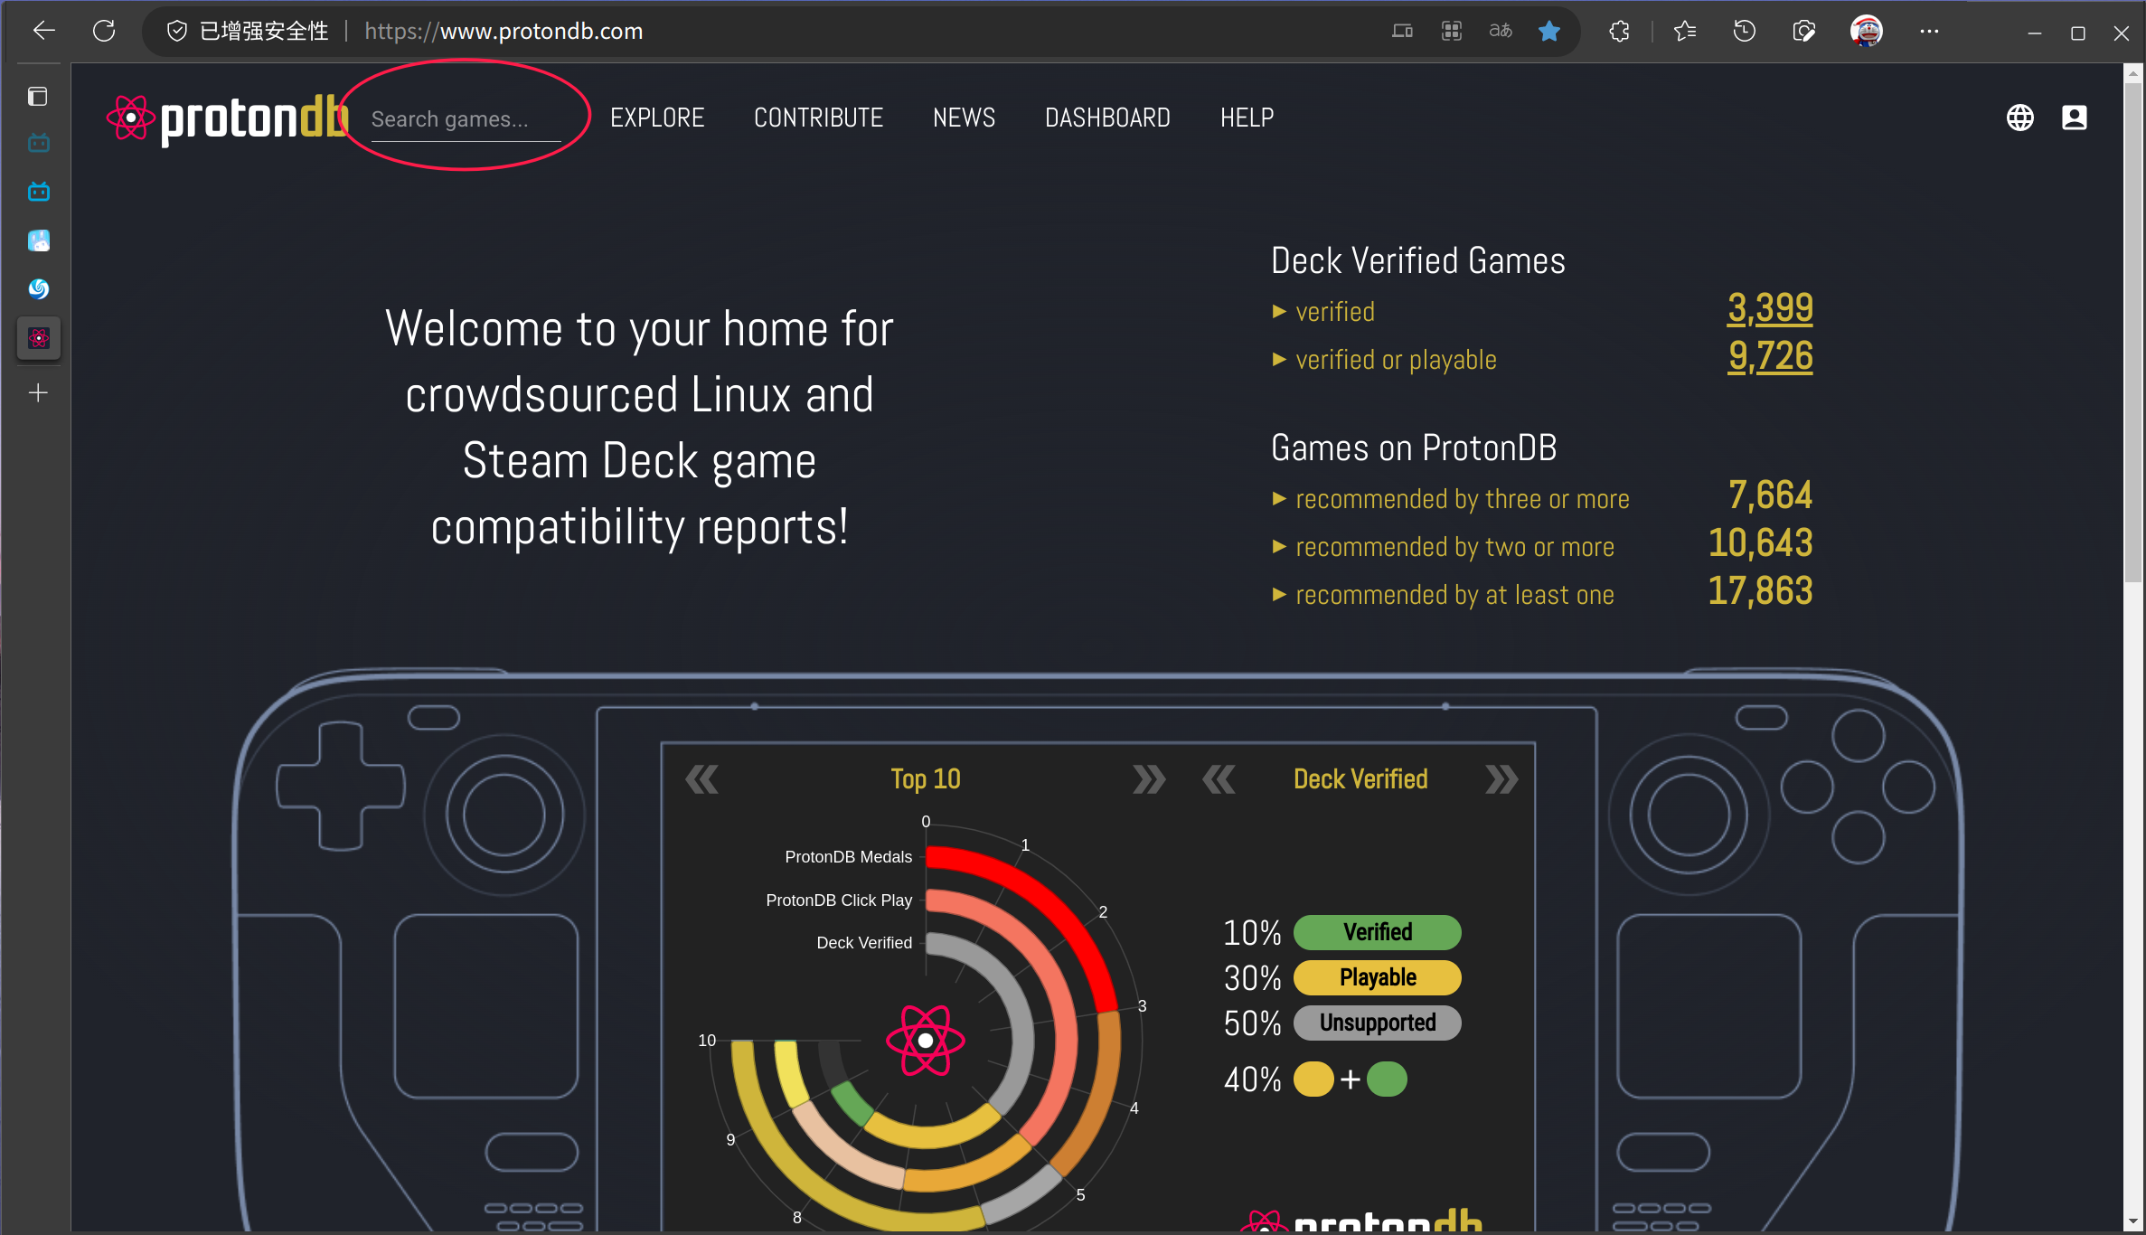Open the EXPLORE menu item
The image size is (2146, 1235).
point(657,118)
